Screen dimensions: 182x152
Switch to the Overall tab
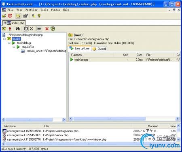pyautogui.click(x=99, y=49)
